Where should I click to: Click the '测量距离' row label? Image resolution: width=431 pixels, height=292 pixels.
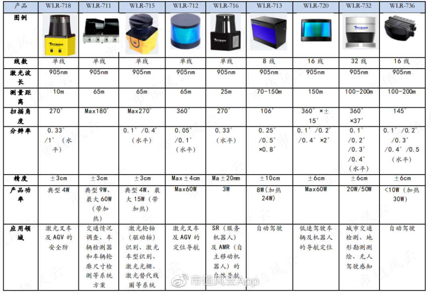pyautogui.click(x=21, y=97)
